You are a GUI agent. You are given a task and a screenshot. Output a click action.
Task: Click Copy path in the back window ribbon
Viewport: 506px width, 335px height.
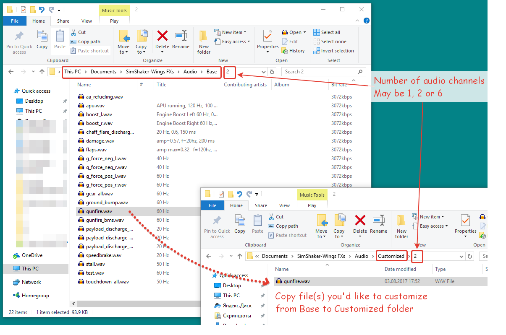click(x=85, y=42)
